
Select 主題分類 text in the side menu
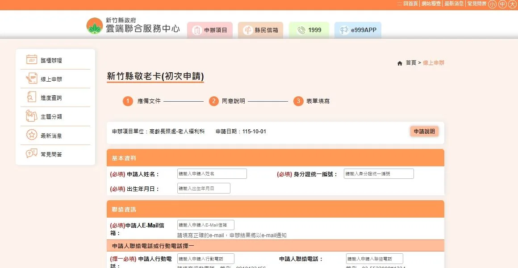51,116
